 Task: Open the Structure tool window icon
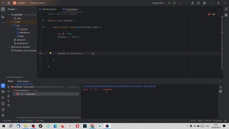[3, 17]
